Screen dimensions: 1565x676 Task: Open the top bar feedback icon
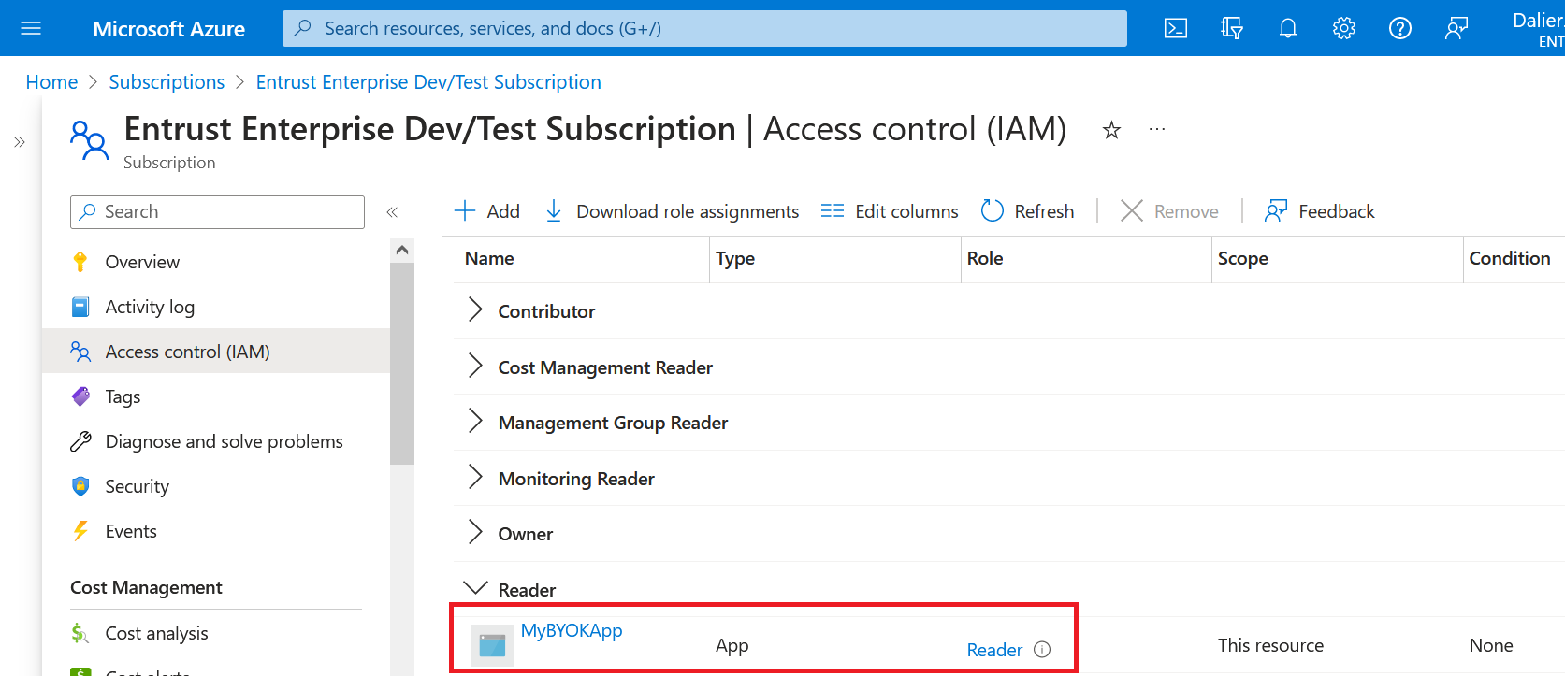pyautogui.click(x=1456, y=28)
